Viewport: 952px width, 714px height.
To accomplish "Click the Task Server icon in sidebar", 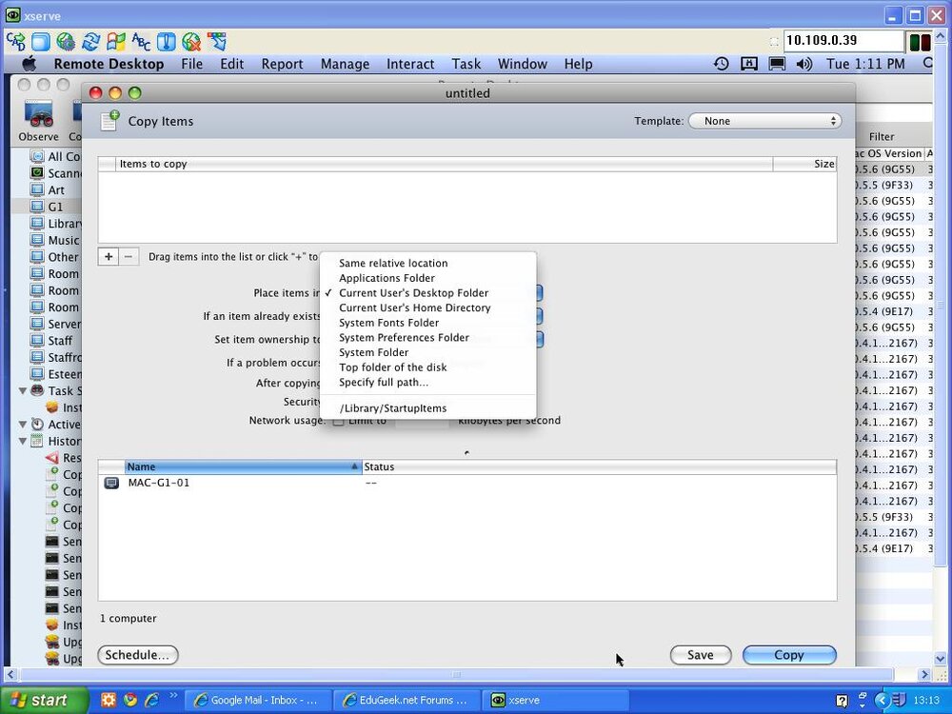I will point(37,390).
